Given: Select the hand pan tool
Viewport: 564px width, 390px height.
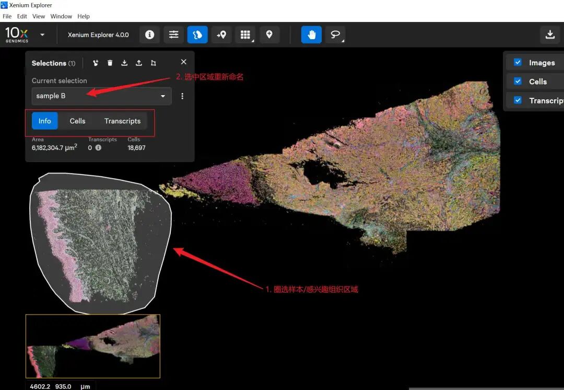Looking at the screenshot, I should click(x=311, y=35).
